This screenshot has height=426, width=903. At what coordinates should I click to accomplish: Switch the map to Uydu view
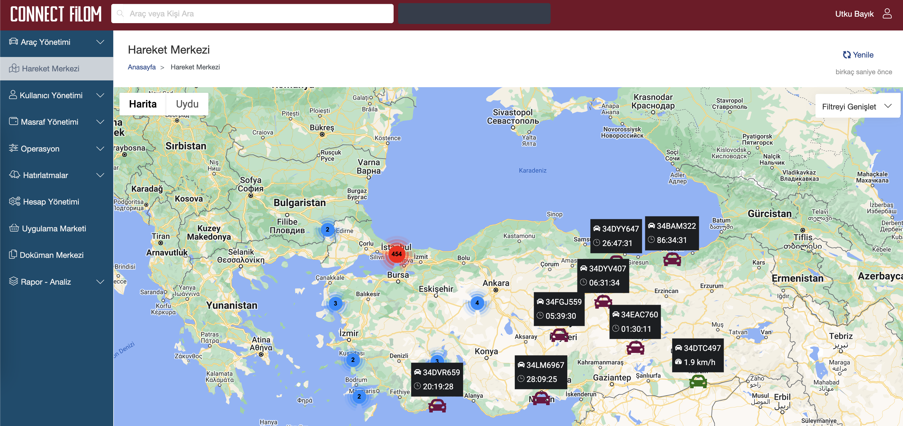click(187, 104)
